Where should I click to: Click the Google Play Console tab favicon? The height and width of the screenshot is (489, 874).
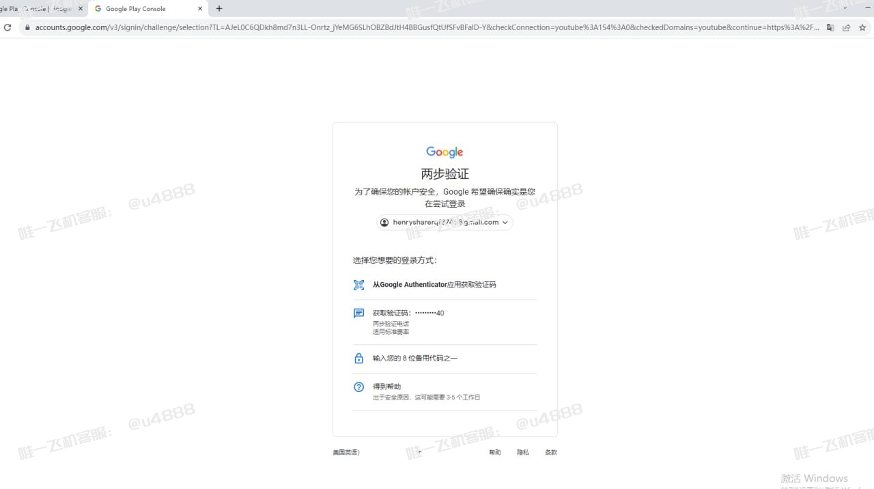tap(98, 9)
